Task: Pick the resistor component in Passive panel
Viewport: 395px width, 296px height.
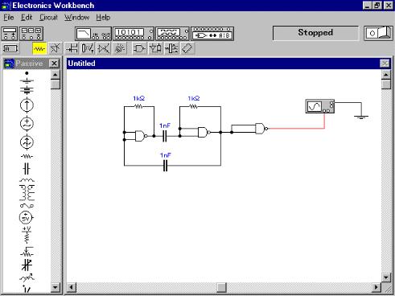Action: [27, 156]
